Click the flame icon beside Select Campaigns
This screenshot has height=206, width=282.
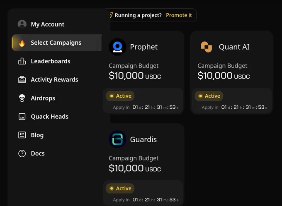pyautogui.click(x=22, y=43)
